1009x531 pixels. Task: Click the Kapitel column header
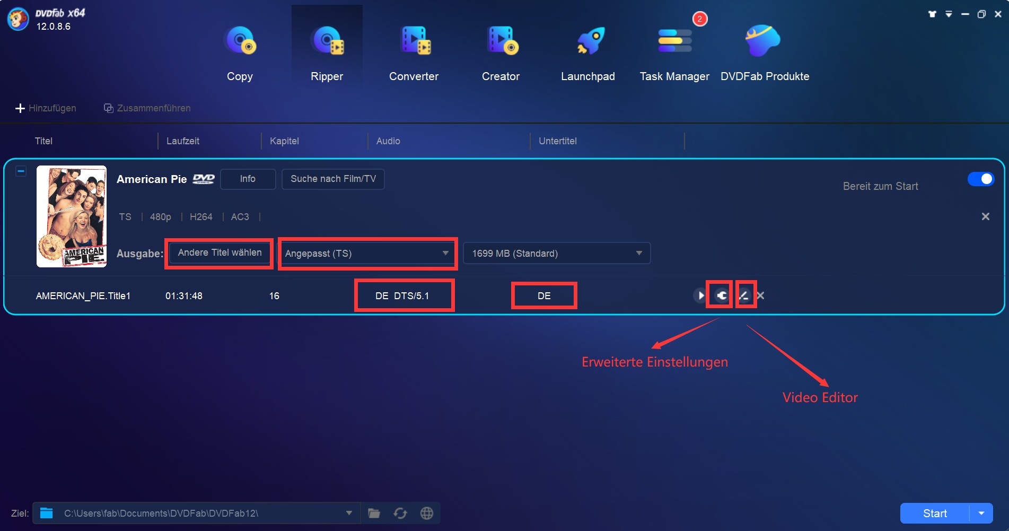(284, 141)
